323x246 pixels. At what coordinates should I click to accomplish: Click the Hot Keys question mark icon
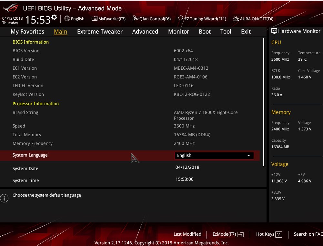(x=278, y=234)
